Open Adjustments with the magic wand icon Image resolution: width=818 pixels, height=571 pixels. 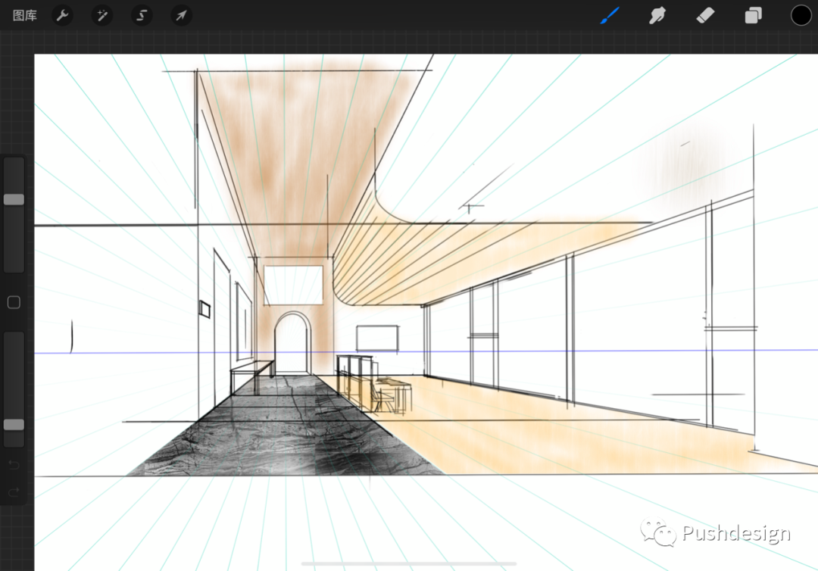[x=102, y=15]
